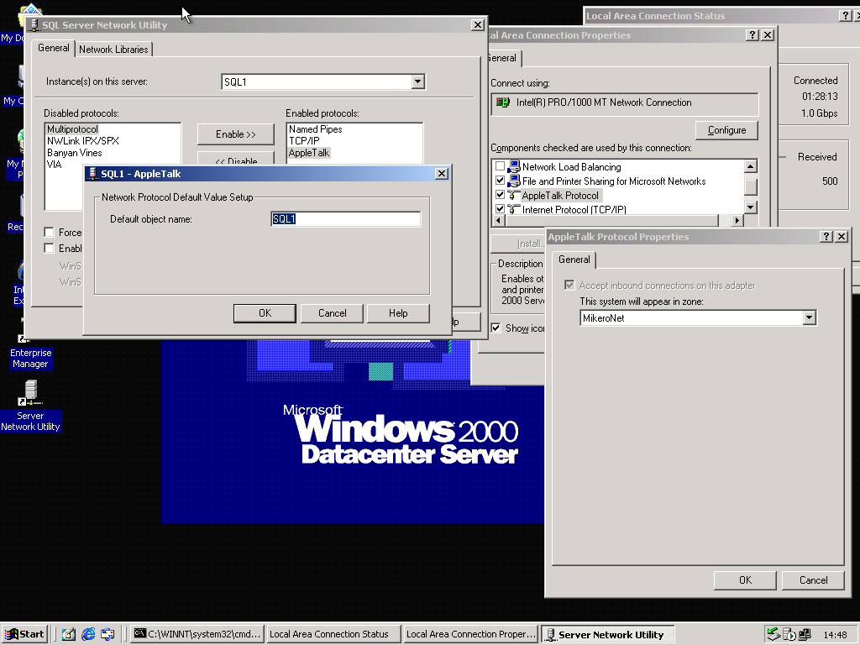Open the Start menu
860x645 pixels.
coord(24,634)
